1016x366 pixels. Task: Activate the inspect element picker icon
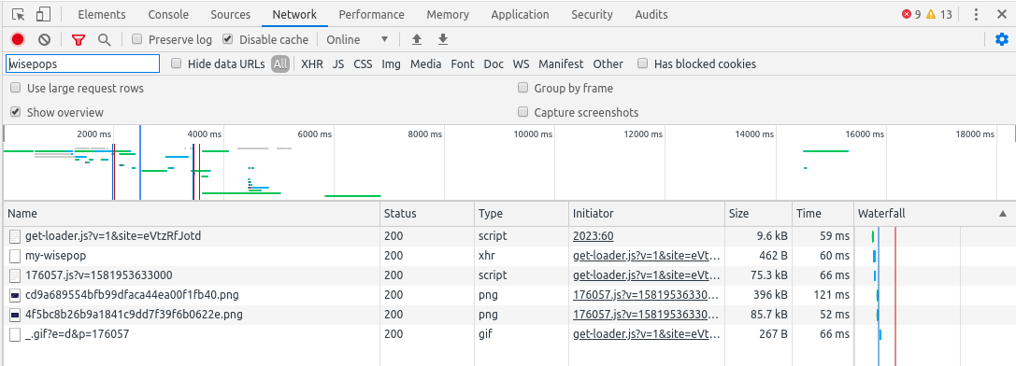(x=18, y=14)
